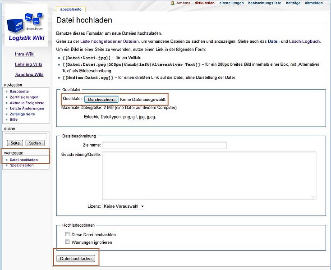This screenshot has height=270, width=331.
Task: Go to Hauptseite in navigation
Action: 19,92
